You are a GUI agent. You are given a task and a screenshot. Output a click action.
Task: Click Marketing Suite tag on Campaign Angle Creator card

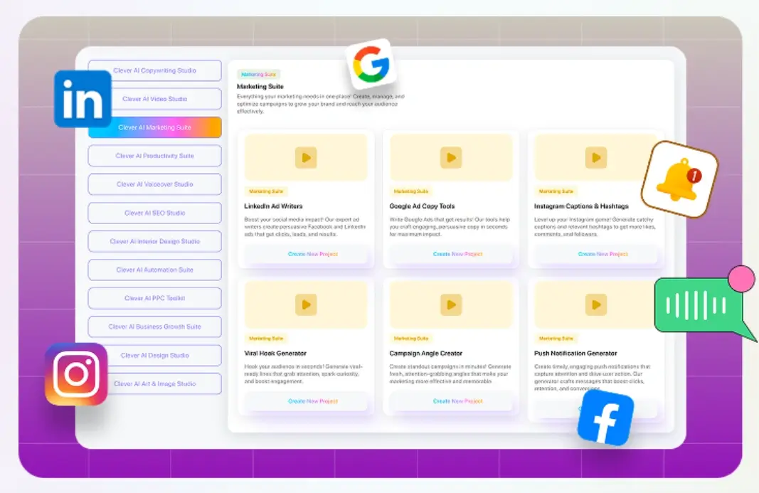tap(411, 339)
